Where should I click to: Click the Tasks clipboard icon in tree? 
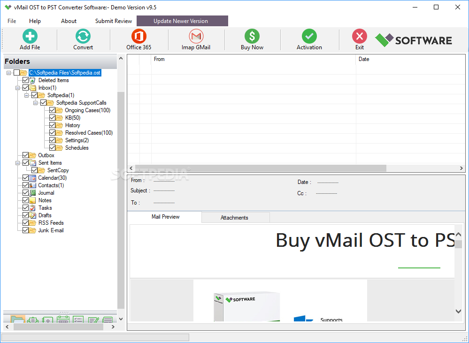pos(32,207)
